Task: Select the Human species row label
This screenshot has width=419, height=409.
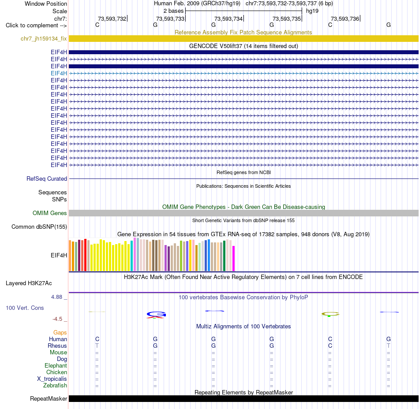Action: pyautogui.click(x=58, y=339)
